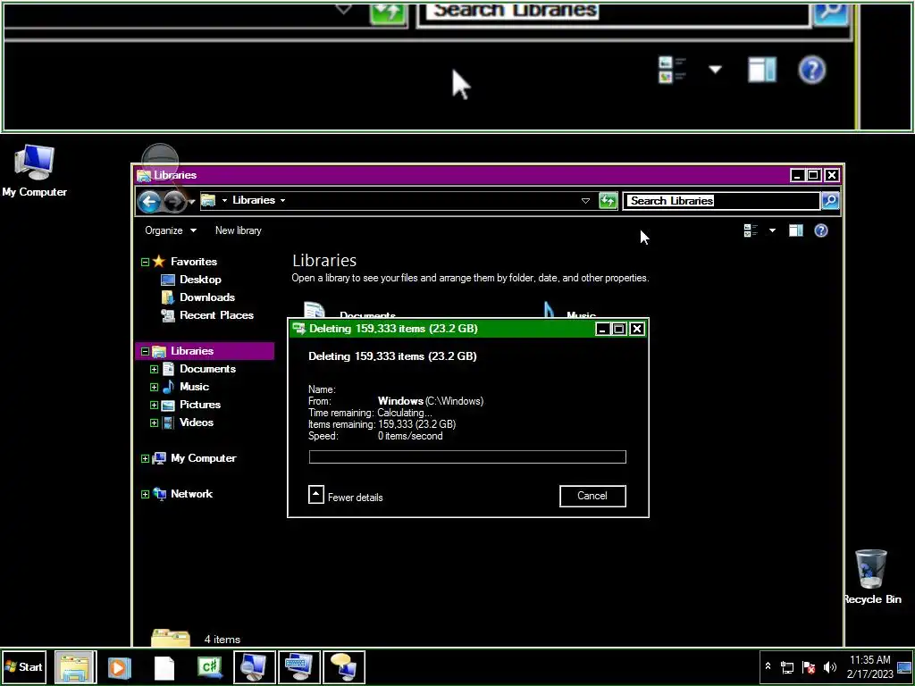
Task: Click the '4 items' status text
Action: 222,640
